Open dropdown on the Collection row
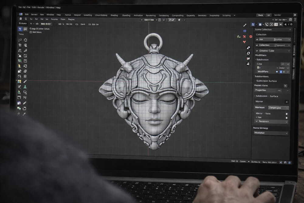Image resolution: width=304 pixels, height=203 pixels. (x=289, y=45)
